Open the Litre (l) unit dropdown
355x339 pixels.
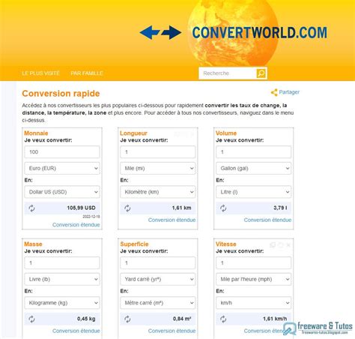click(253, 192)
